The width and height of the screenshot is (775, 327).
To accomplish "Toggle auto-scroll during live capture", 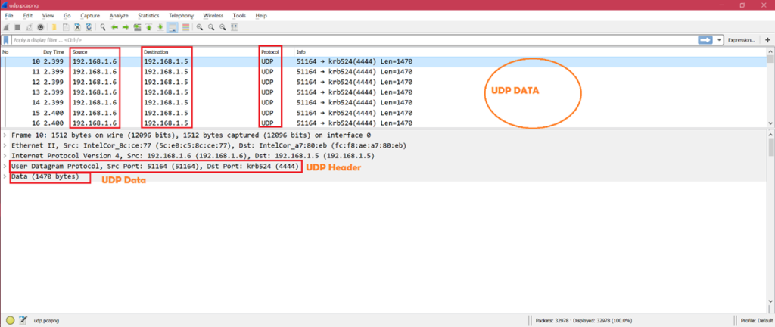I will click(x=173, y=27).
